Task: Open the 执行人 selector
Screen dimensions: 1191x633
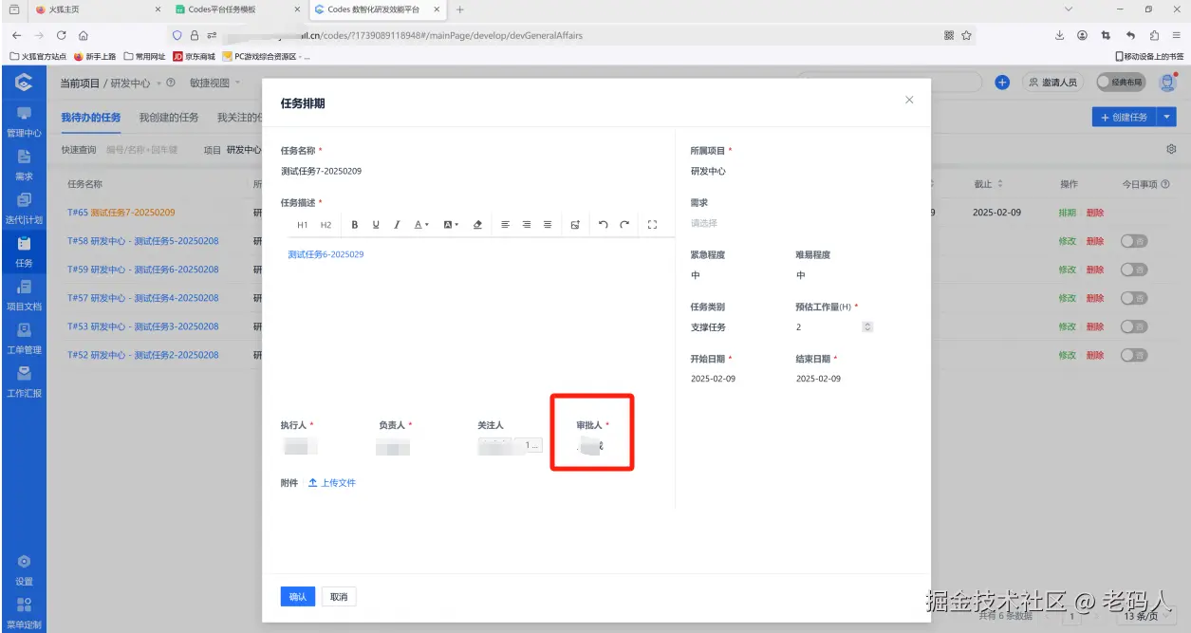Action: click(x=300, y=446)
